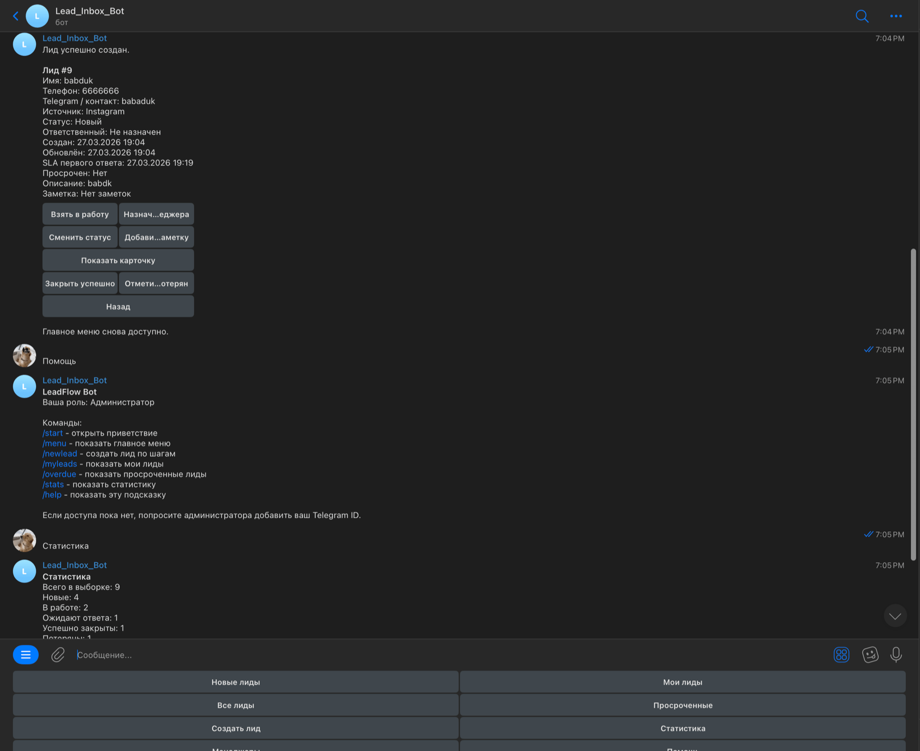
Task: Click the chat vertical scrollbar
Action: [913, 404]
